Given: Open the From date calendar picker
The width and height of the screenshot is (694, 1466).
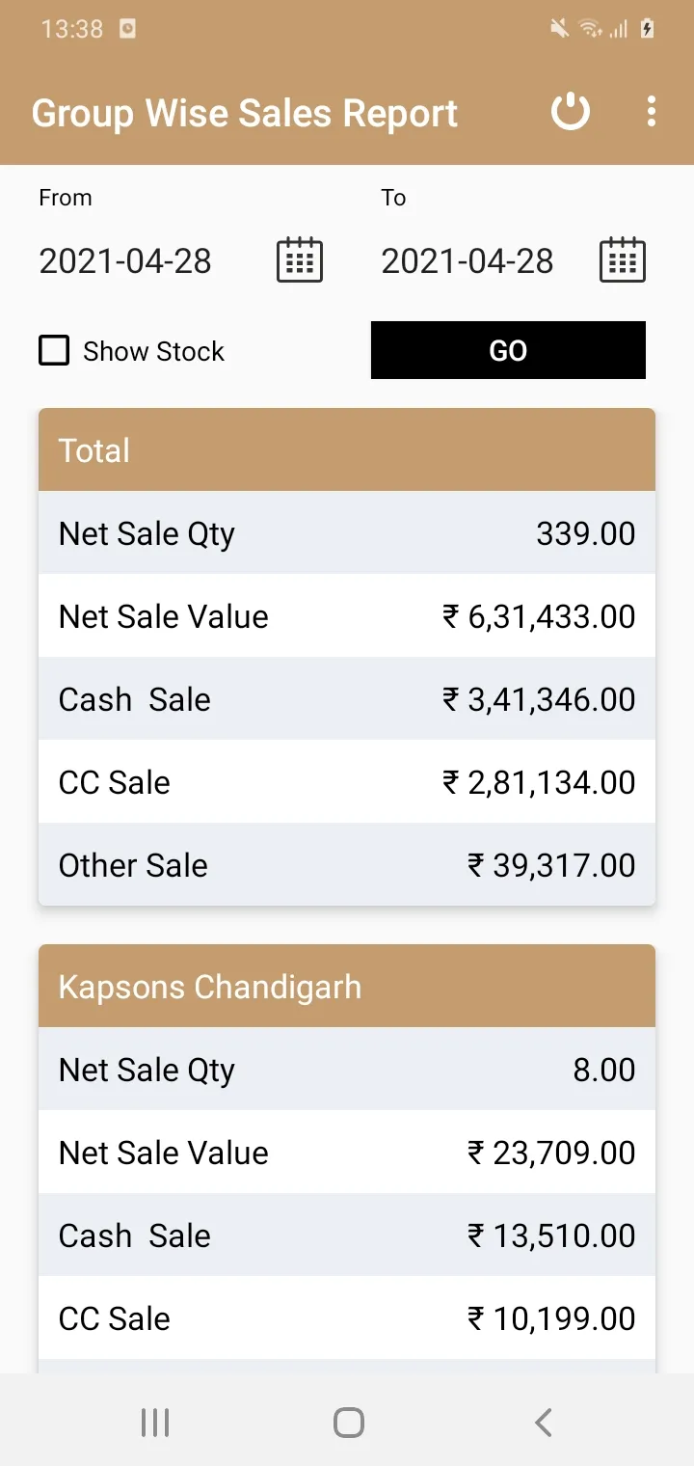Looking at the screenshot, I should click(x=300, y=260).
